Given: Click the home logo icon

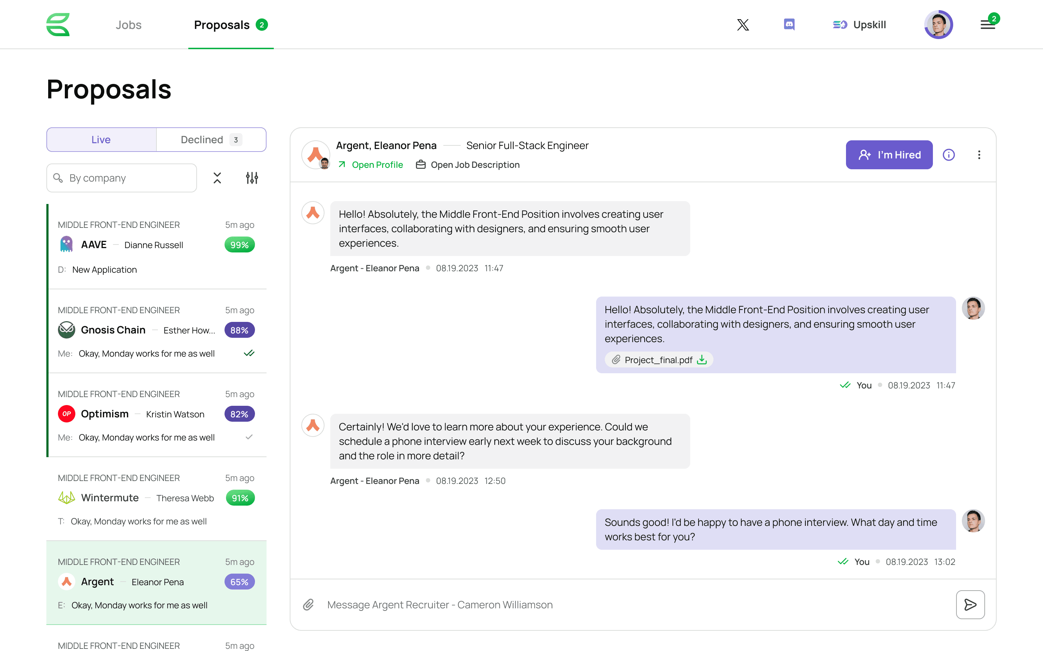Looking at the screenshot, I should pos(58,25).
